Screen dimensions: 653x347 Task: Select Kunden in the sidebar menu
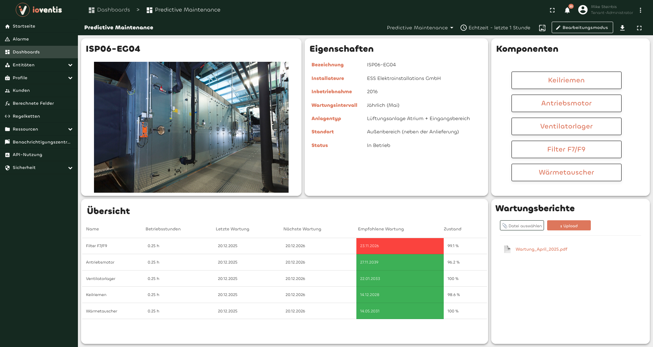point(22,90)
